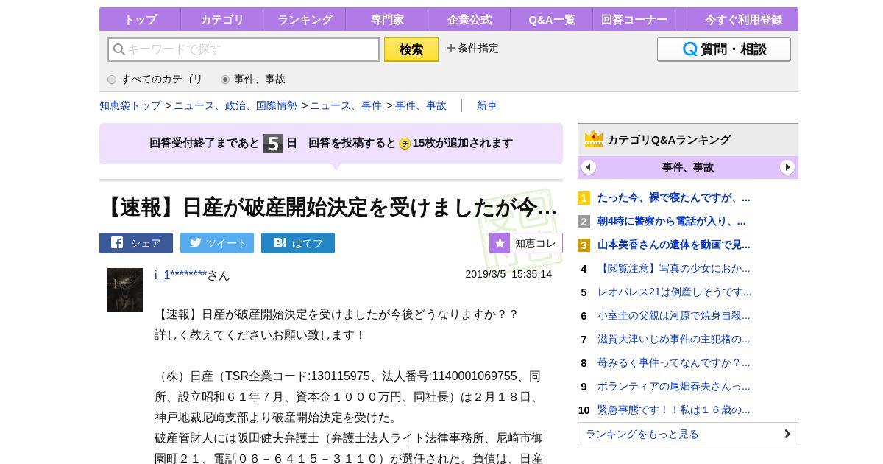Open ニュース、事件 breadcrumb link
Viewport: 883px width, 464px height.
(x=346, y=105)
